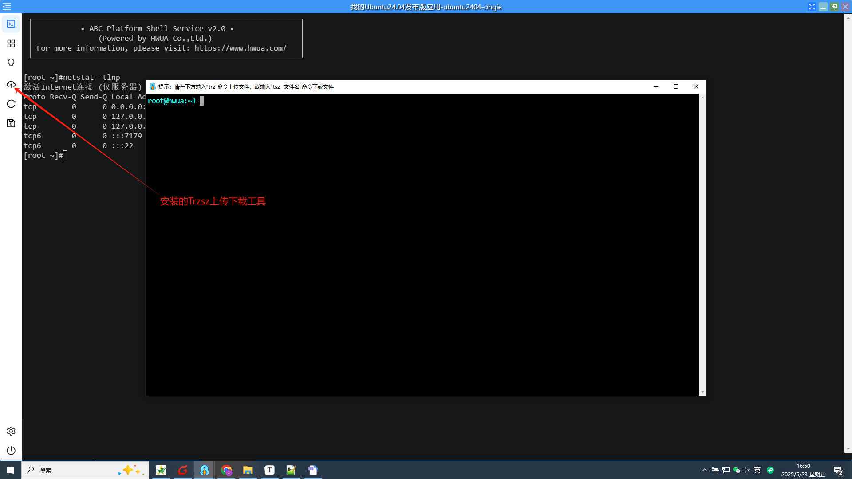The image size is (852, 479).
Task: Launch Google Chrome from the taskbar
Action: [226, 470]
